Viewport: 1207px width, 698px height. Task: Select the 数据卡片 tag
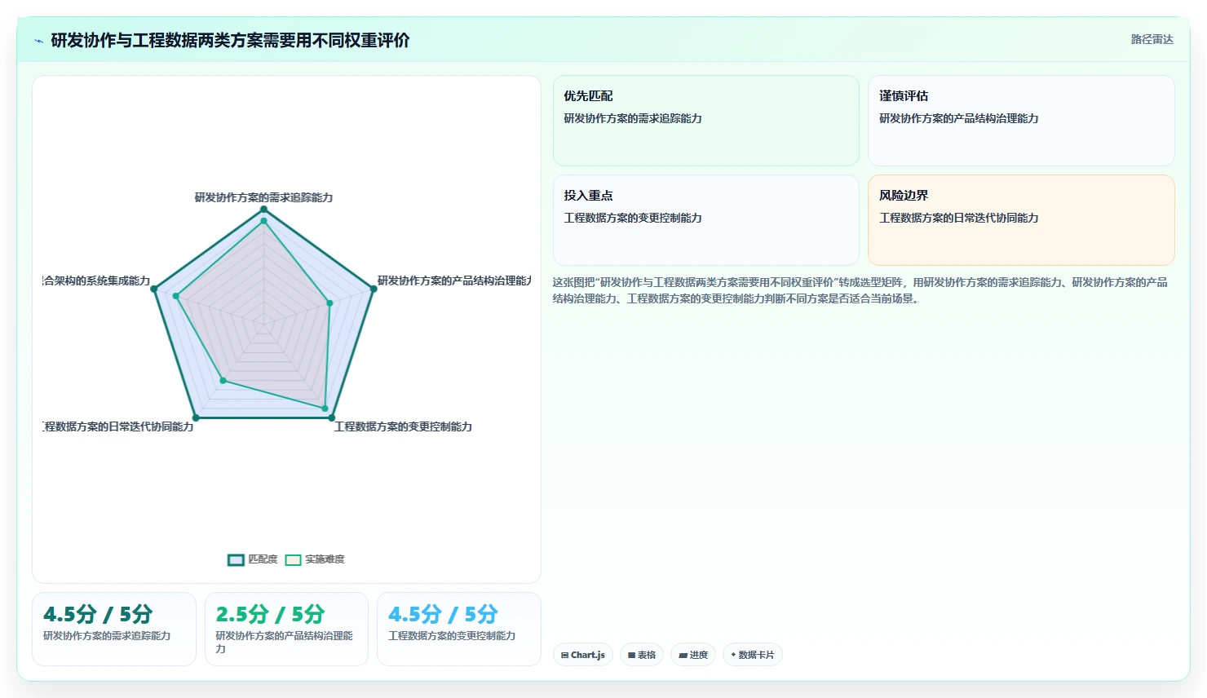point(753,655)
